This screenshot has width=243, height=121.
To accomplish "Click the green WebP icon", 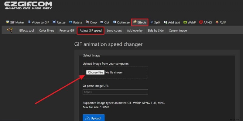I will click(185, 22).
